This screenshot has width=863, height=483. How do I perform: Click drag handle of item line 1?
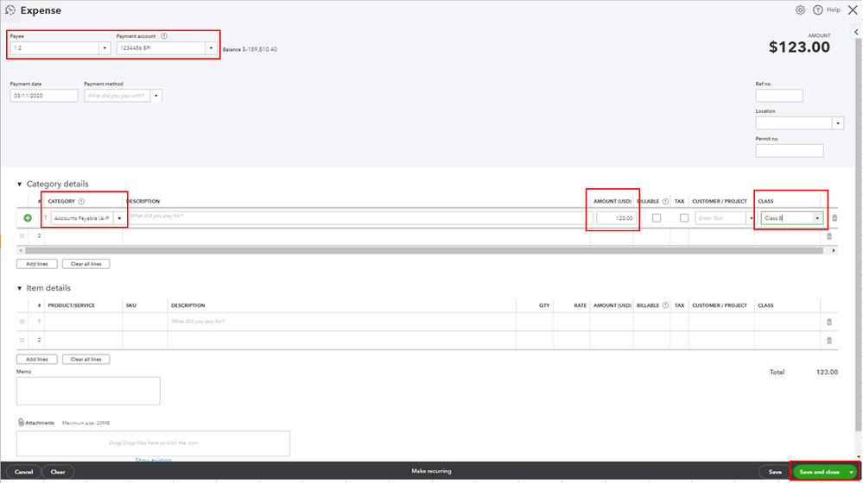22,322
